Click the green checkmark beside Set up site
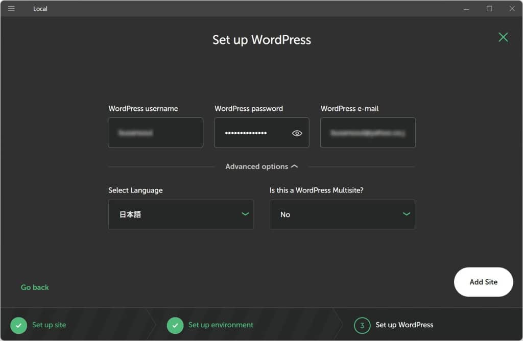 pos(18,325)
